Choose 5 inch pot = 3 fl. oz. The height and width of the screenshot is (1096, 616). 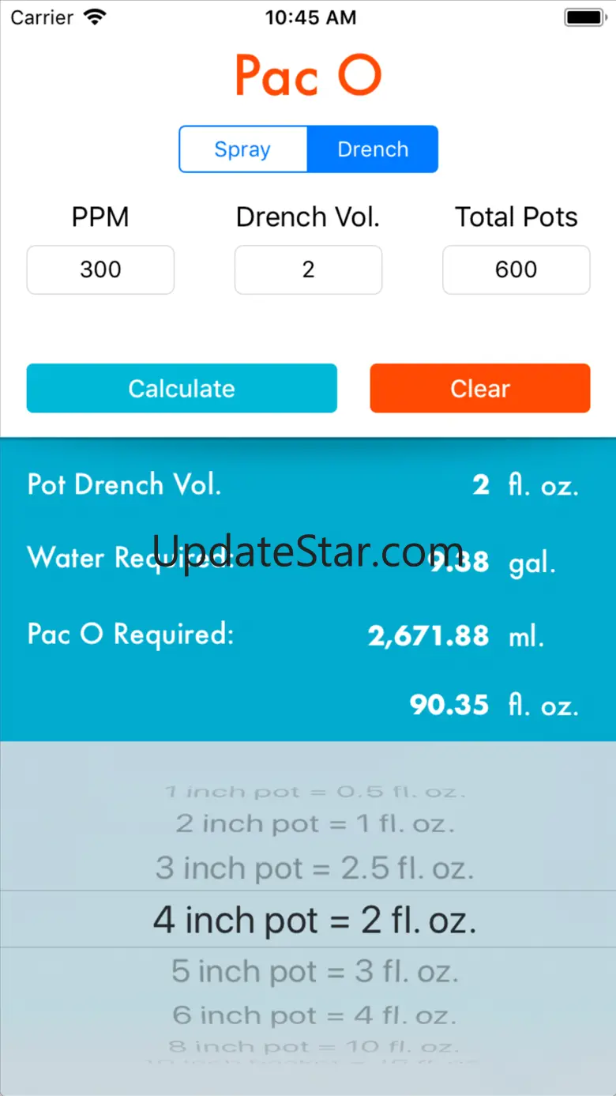pos(314,971)
